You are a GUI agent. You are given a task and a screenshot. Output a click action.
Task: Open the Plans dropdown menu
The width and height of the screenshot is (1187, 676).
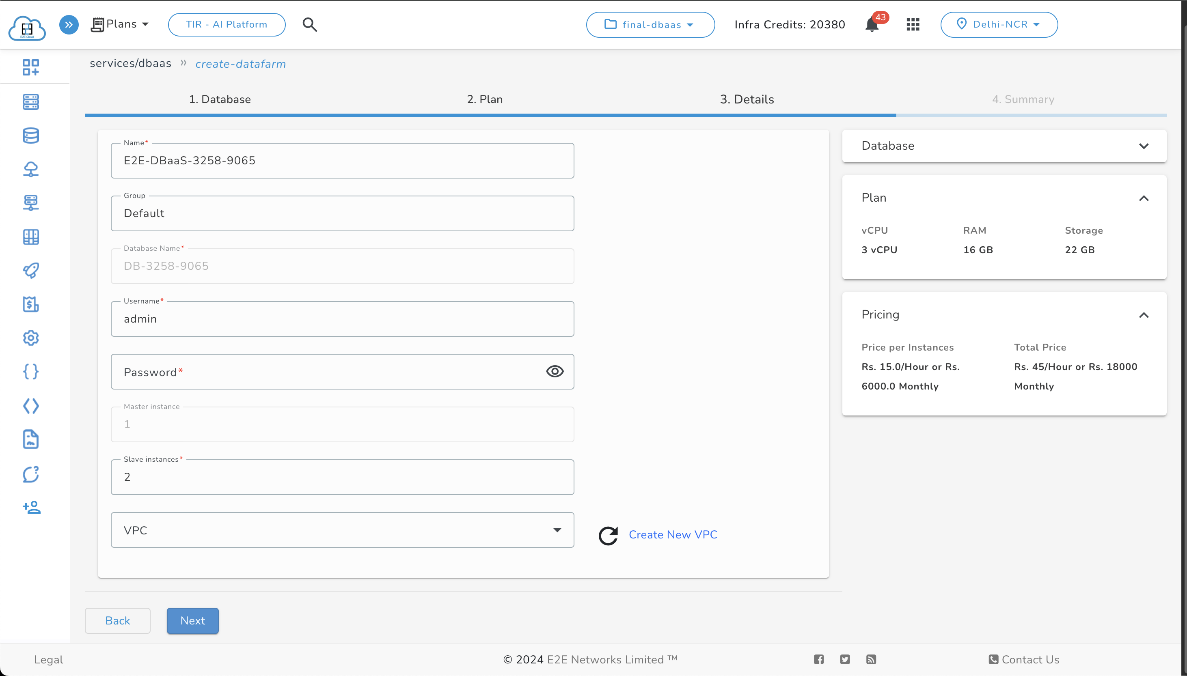point(120,24)
